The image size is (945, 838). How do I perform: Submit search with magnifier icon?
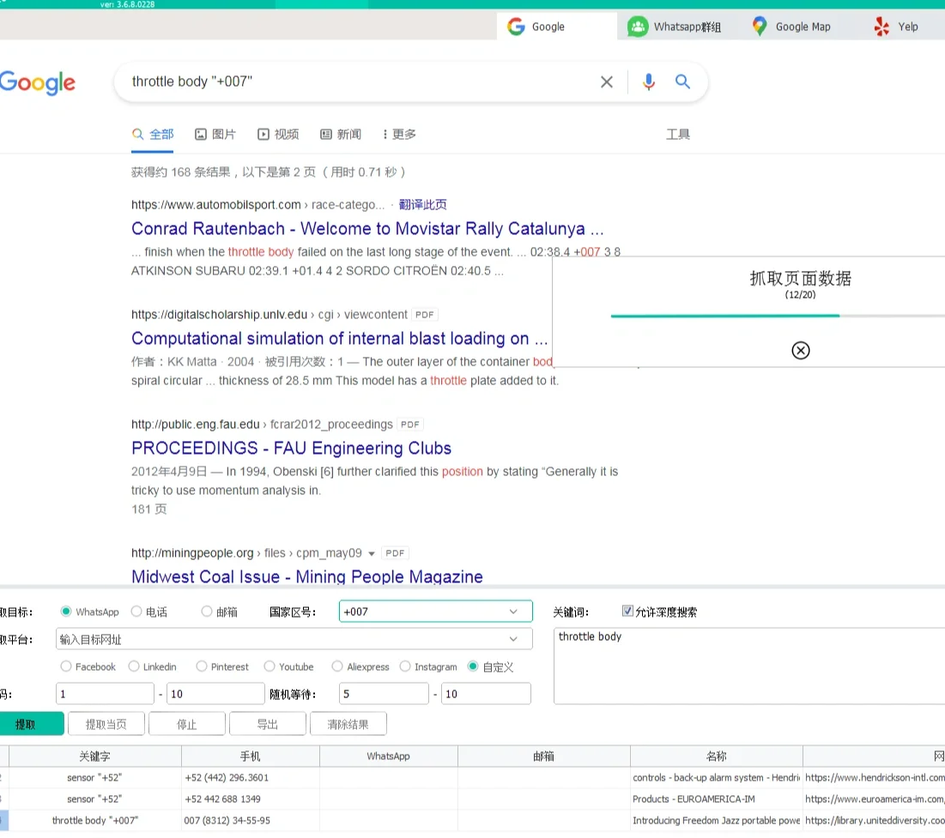pos(682,82)
